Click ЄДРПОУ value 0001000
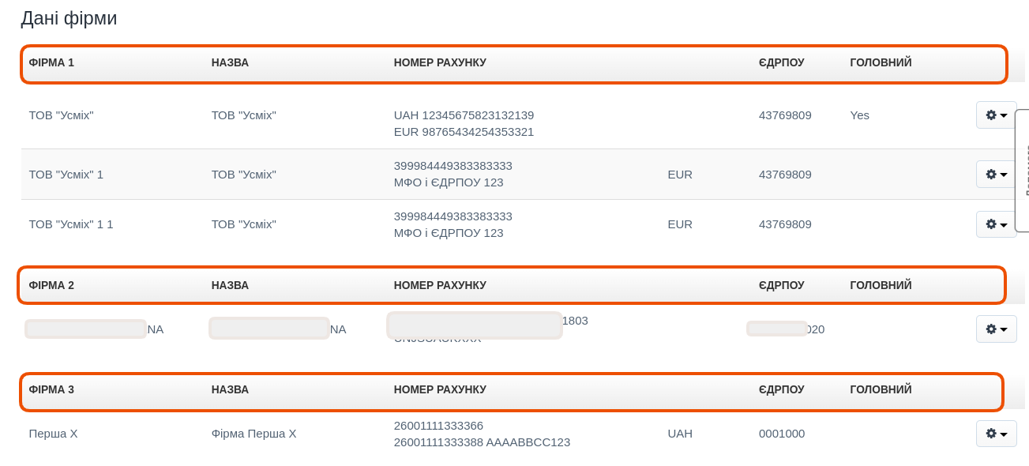This screenshot has height=466, width=1029. pos(782,434)
